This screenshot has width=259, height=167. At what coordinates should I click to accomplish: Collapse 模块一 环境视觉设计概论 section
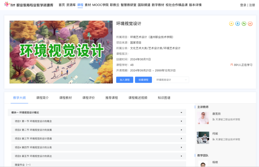181,112
